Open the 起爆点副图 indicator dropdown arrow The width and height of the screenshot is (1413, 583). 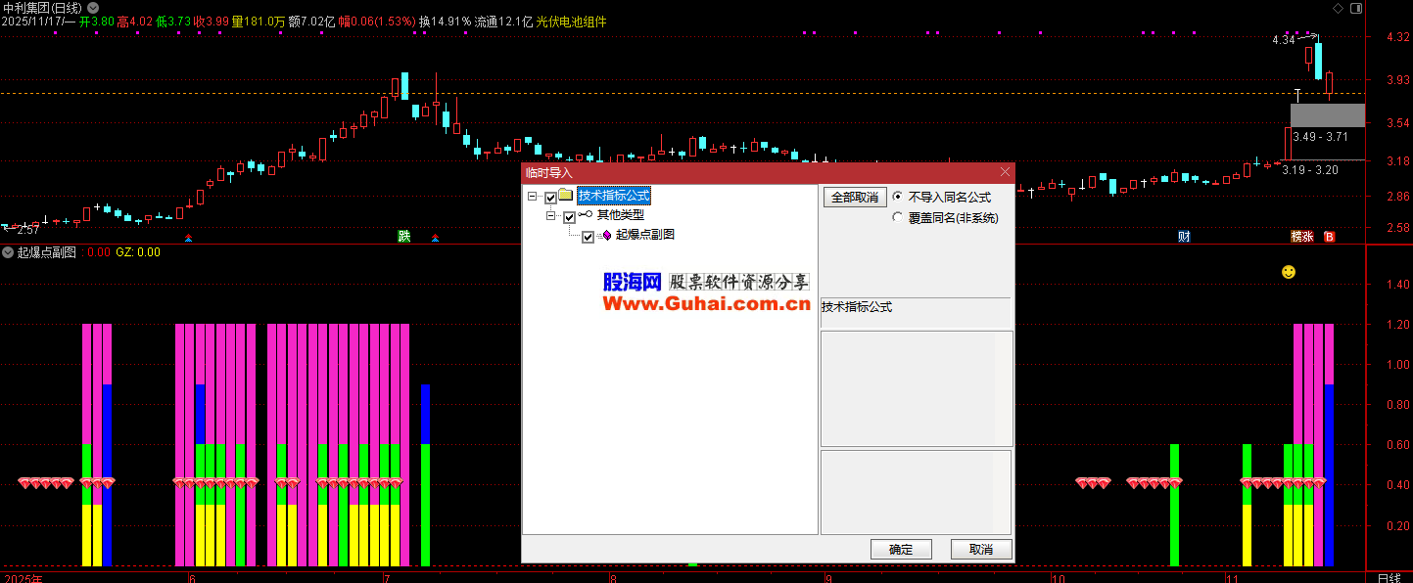click(8, 252)
